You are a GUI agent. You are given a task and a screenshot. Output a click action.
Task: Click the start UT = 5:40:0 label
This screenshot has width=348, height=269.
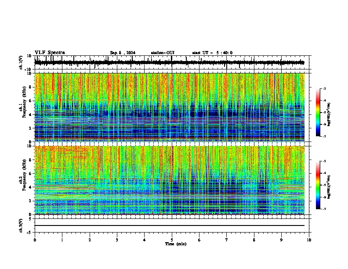[x=212, y=53]
